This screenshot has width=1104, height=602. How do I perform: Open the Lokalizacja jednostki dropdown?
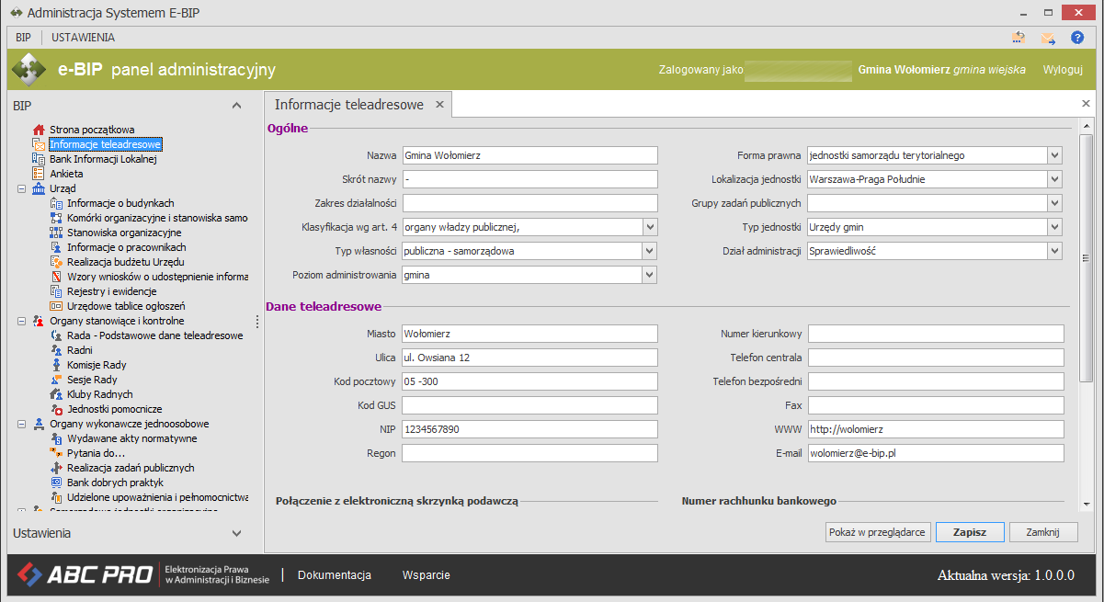tap(1054, 179)
